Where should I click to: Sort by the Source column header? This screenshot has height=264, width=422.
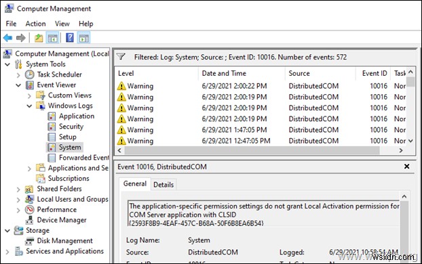(x=320, y=73)
